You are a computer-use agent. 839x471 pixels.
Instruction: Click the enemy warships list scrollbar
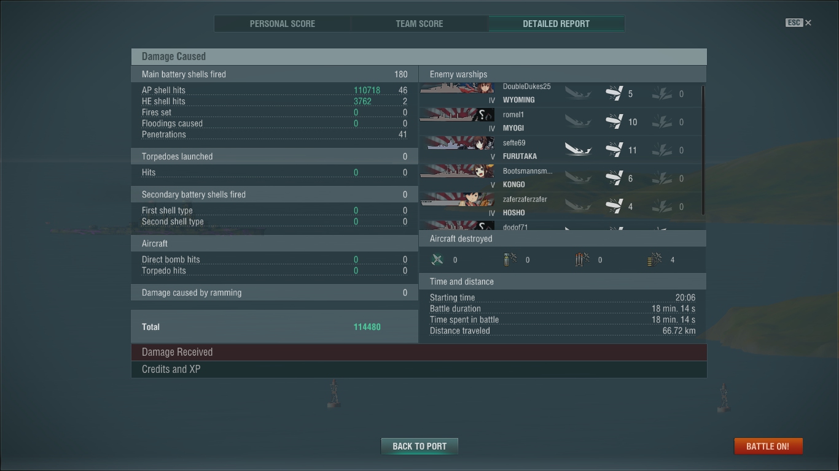[x=703, y=150]
